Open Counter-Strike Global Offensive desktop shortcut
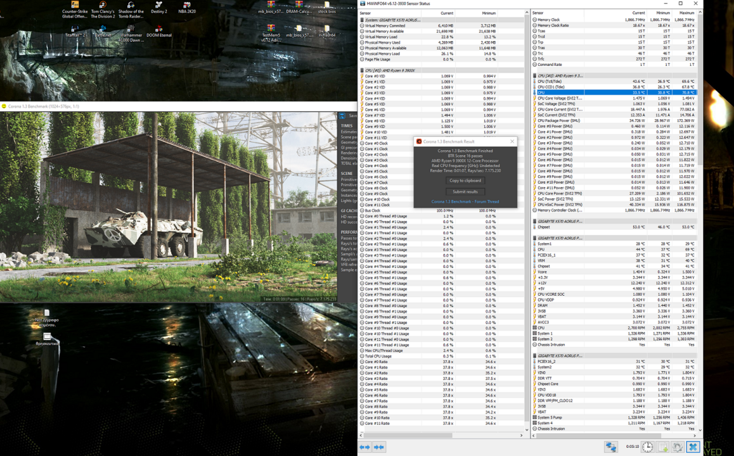This screenshot has width=734, height=456. [x=75, y=10]
